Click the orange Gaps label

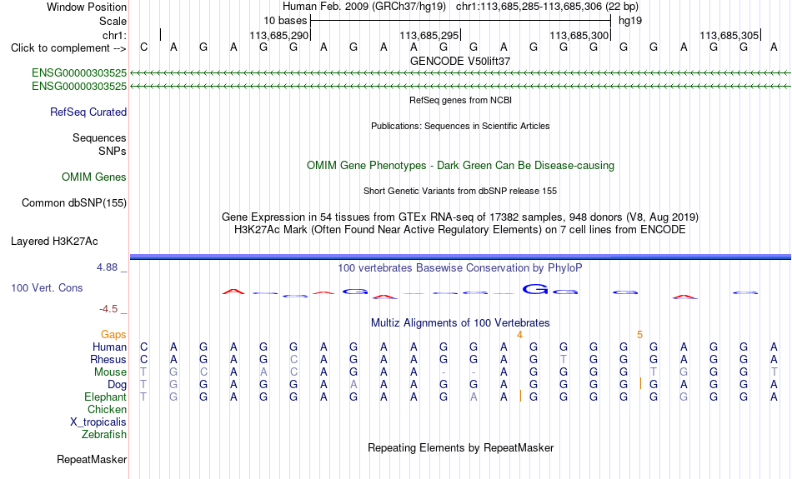(113, 335)
